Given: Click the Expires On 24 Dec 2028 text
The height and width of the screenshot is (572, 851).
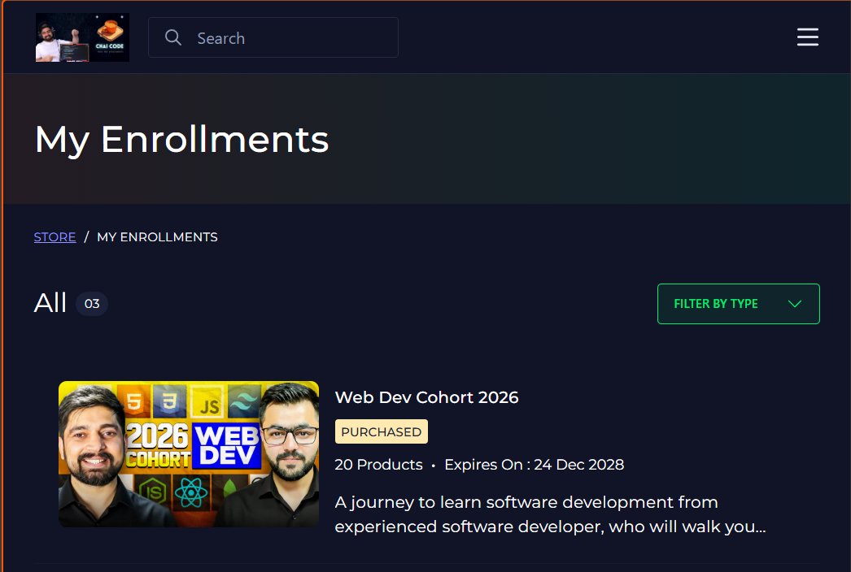Looking at the screenshot, I should pos(534,465).
